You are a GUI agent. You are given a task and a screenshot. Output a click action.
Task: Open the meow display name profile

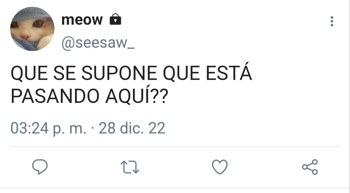click(82, 20)
